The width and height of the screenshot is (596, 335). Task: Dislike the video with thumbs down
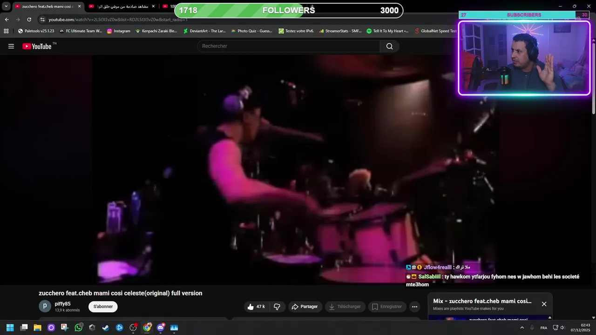pos(277,307)
